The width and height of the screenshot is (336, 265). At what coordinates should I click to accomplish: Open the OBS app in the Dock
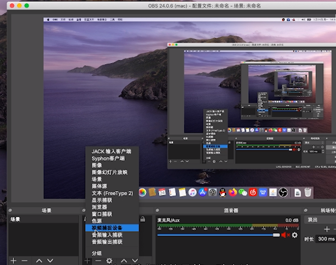283,193
